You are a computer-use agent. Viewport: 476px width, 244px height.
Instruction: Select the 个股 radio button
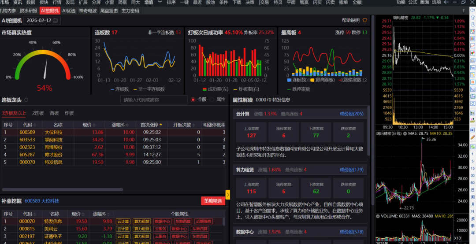point(193,100)
